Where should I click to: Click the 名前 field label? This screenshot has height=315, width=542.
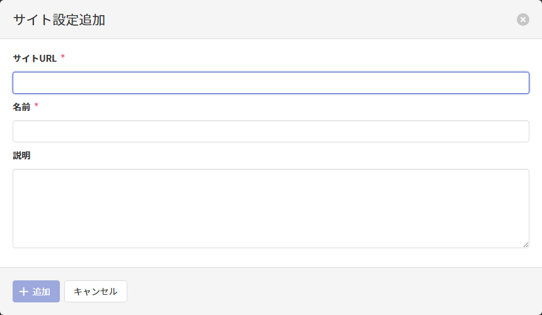(x=21, y=107)
